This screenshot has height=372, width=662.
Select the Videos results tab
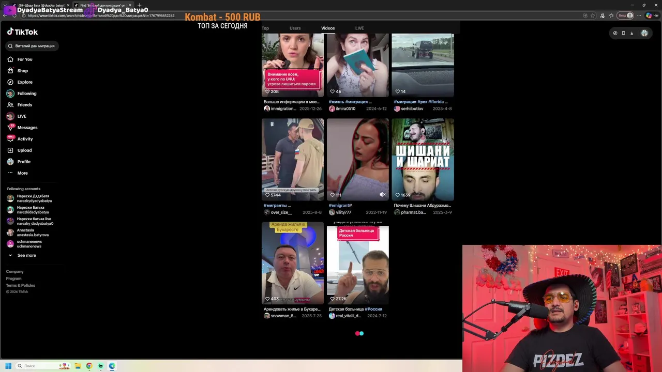click(328, 28)
